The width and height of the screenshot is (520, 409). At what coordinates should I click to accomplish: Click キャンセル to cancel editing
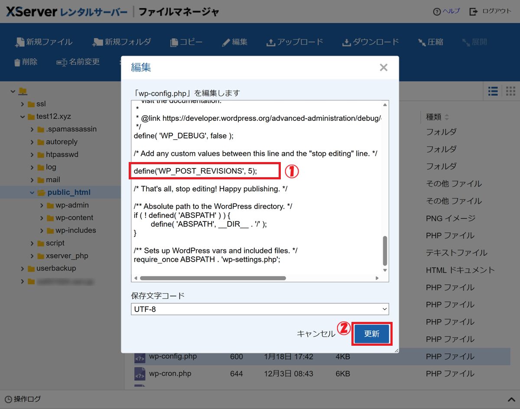(x=316, y=334)
